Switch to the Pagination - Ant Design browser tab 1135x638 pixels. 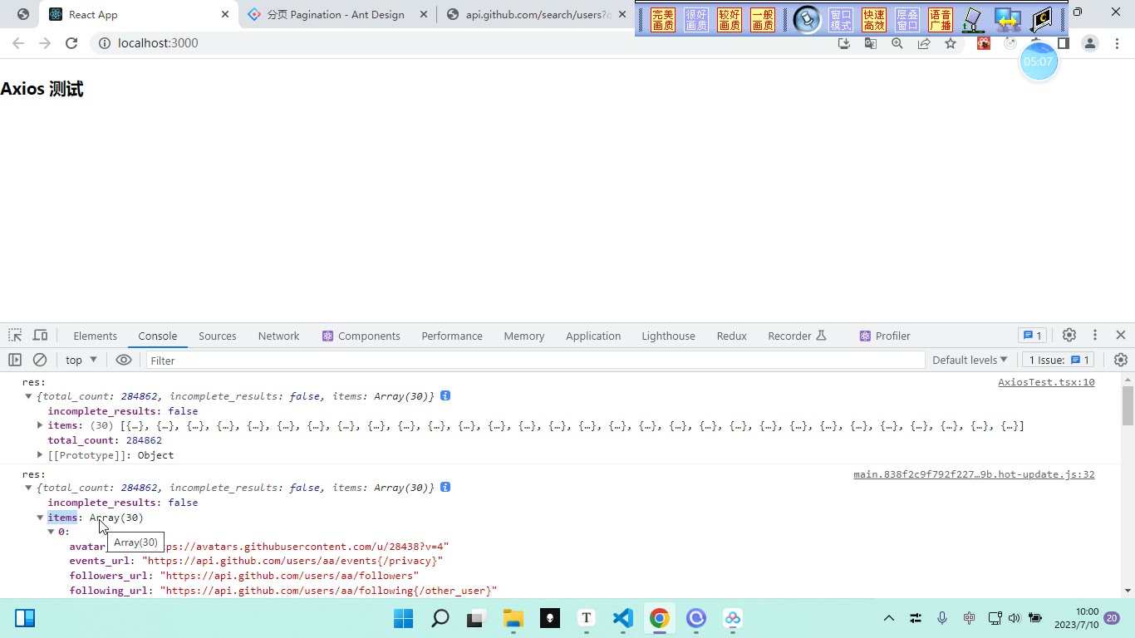337,14
